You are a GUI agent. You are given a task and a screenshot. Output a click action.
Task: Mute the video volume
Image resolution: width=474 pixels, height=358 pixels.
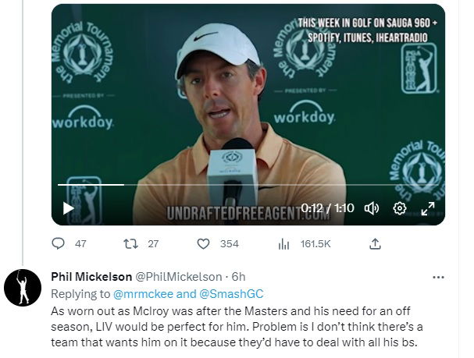(372, 208)
